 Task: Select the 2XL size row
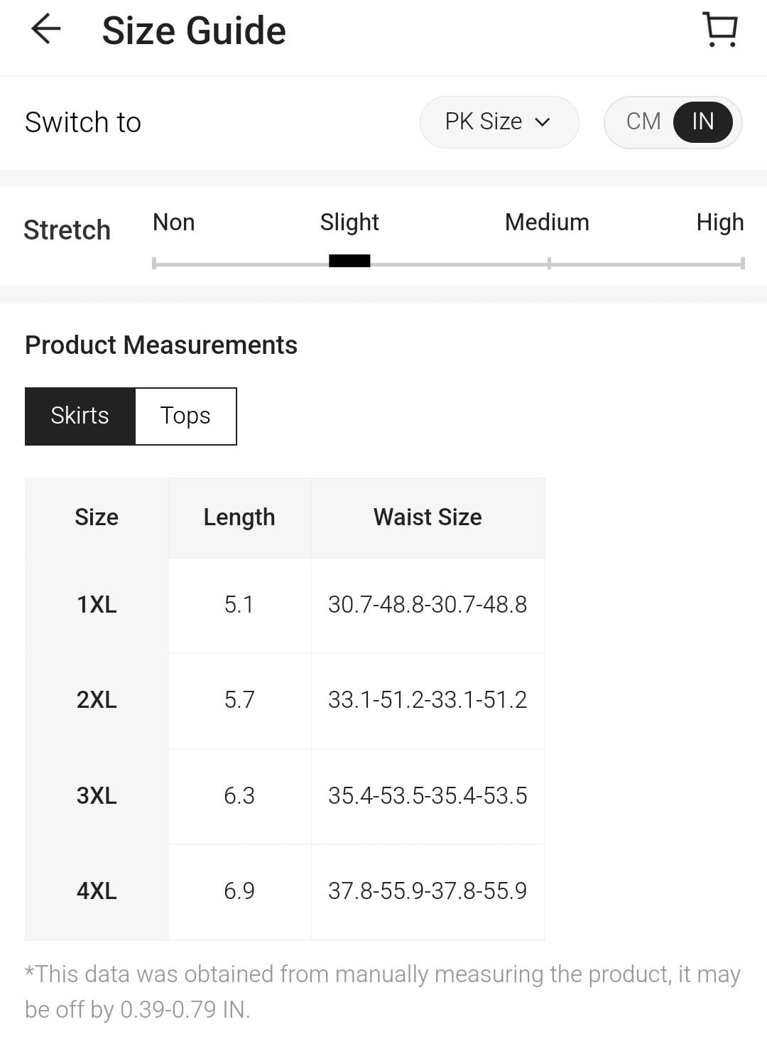coord(97,700)
